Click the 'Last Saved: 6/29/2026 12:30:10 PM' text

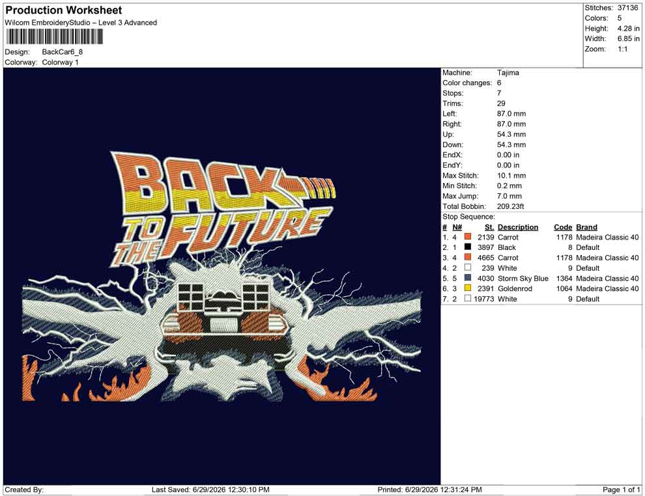tap(210, 489)
